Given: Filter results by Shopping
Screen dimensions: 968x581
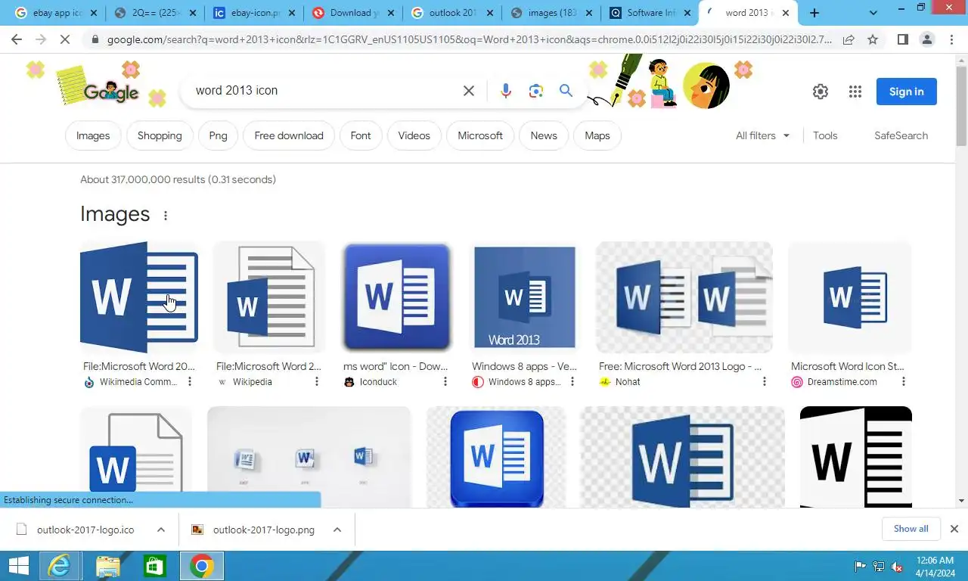Looking at the screenshot, I should click(160, 135).
